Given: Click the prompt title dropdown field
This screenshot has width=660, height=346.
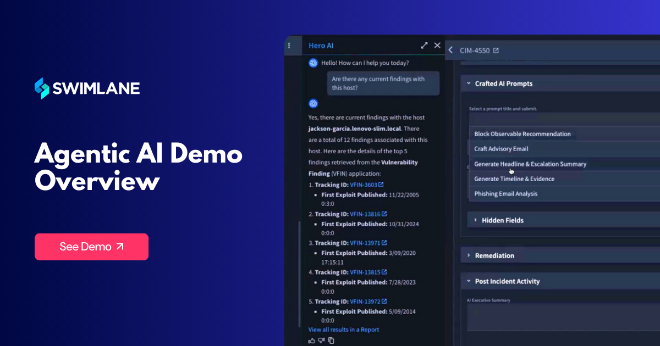Looking at the screenshot, I should [564, 119].
